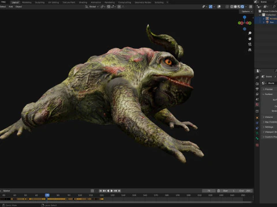Click the pan view hand icon
The width and height of the screenshot is (277, 207).
(x=250, y=39)
